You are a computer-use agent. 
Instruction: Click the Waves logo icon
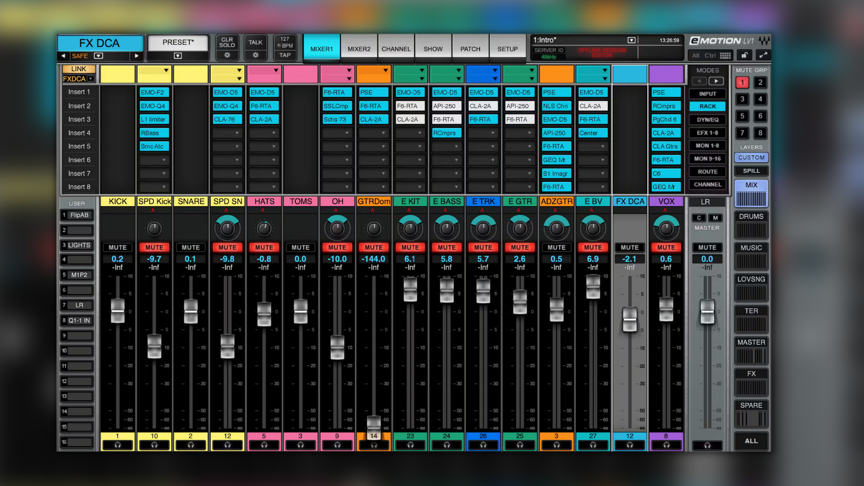[764, 41]
